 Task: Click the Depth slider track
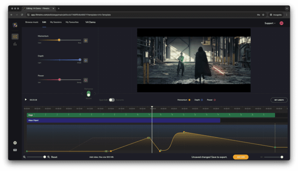(x=60, y=60)
